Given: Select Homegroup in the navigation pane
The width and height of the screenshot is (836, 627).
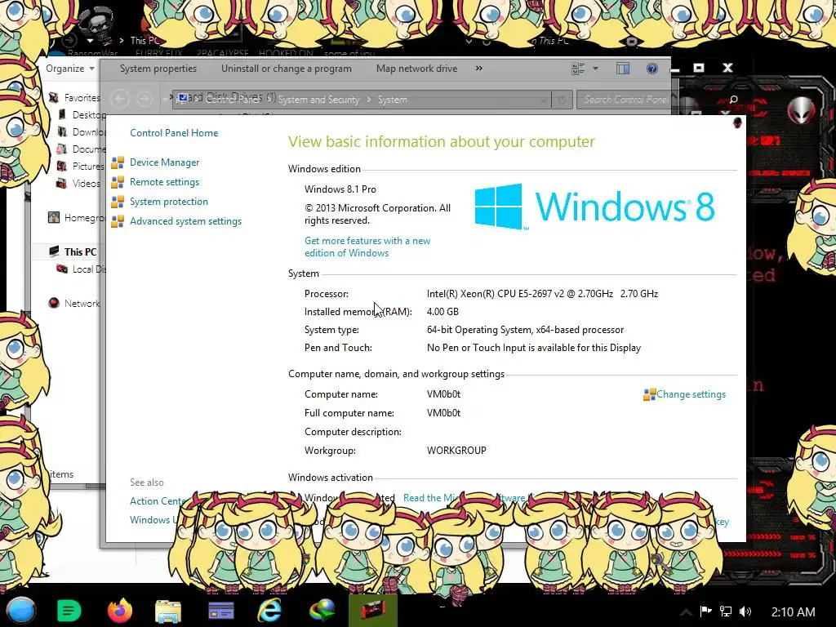Looking at the screenshot, I should [x=84, y=218].
